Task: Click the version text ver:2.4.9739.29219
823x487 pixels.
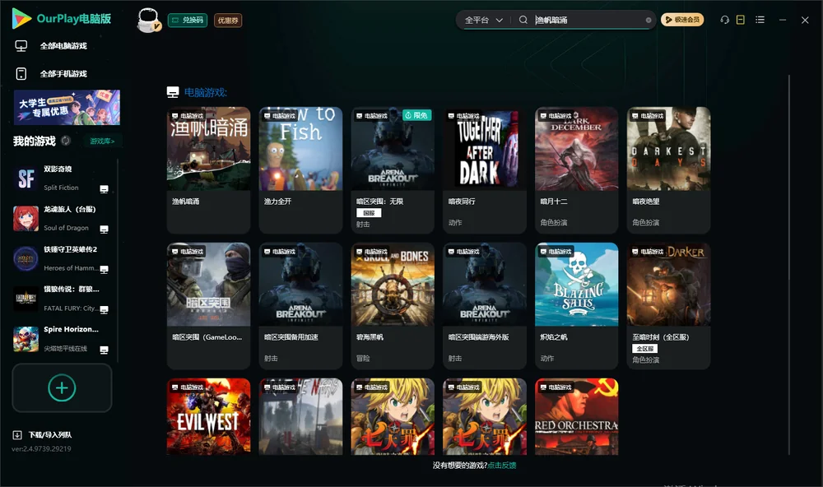Action: (41, 449)
